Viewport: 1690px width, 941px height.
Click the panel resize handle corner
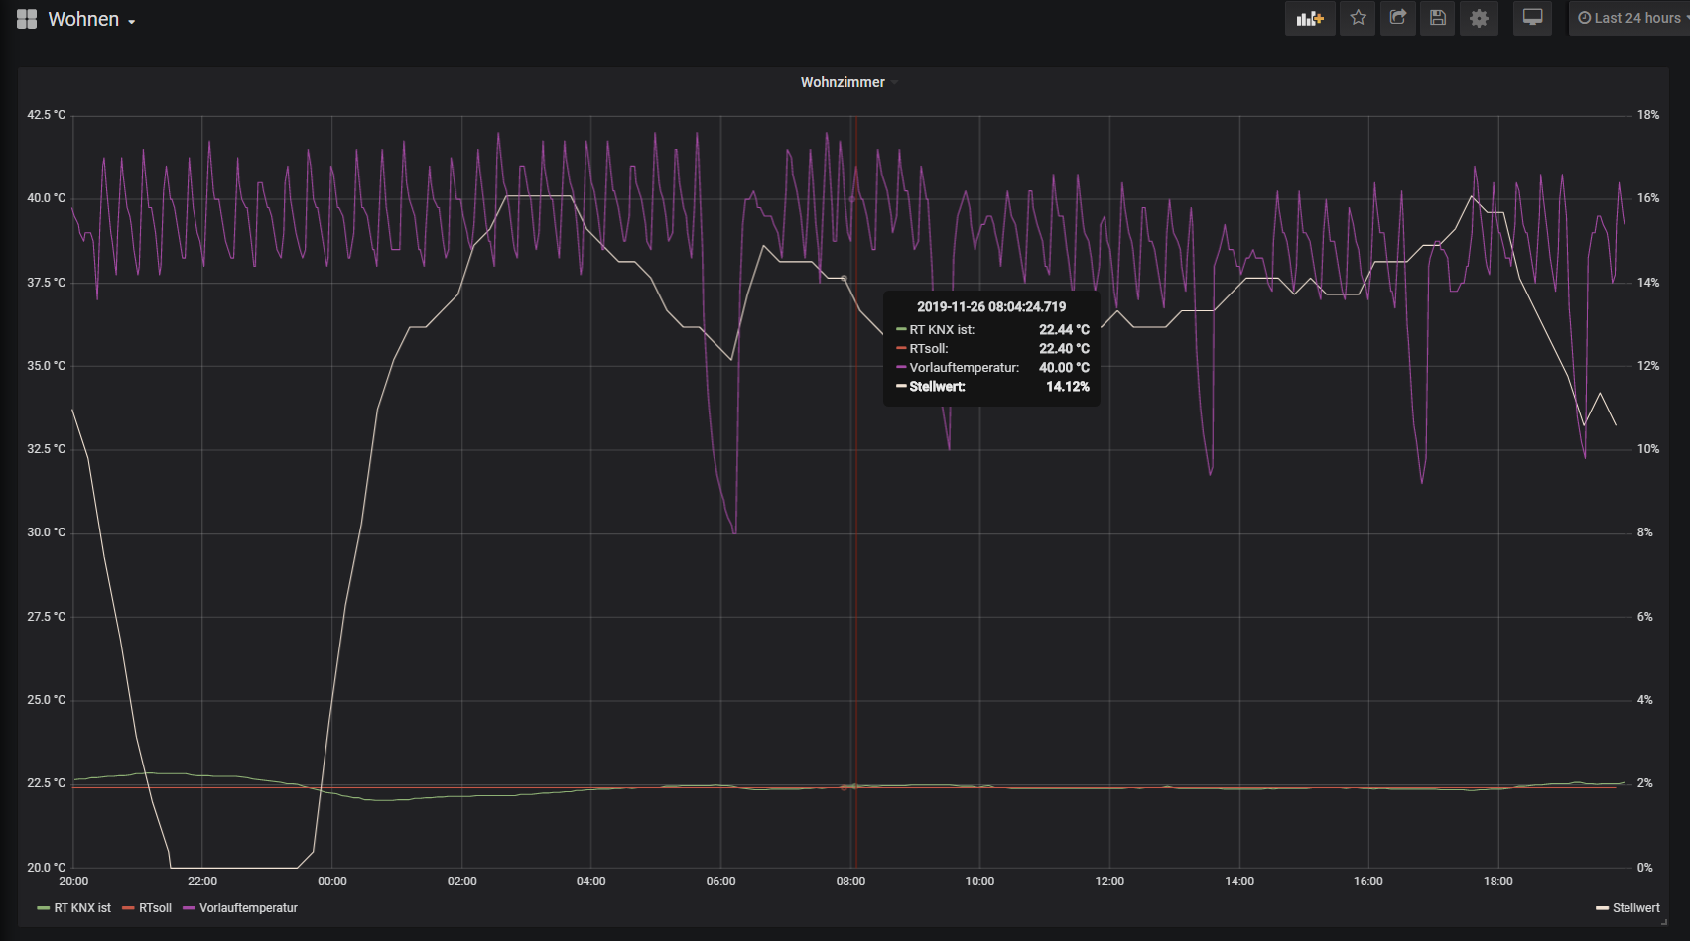1664,922
